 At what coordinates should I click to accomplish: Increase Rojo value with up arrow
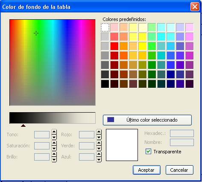[99, 132]
